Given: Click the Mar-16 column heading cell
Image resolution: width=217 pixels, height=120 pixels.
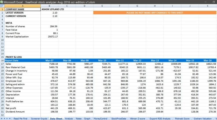Looking at the screenshot, I should [207, 60].
